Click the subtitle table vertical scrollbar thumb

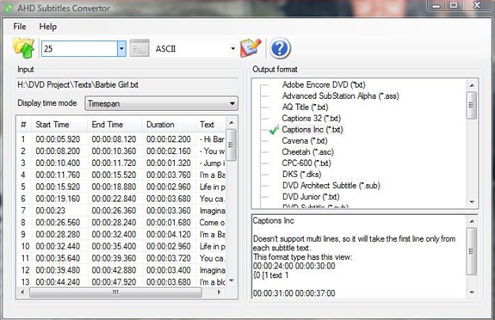coord(232,145)
